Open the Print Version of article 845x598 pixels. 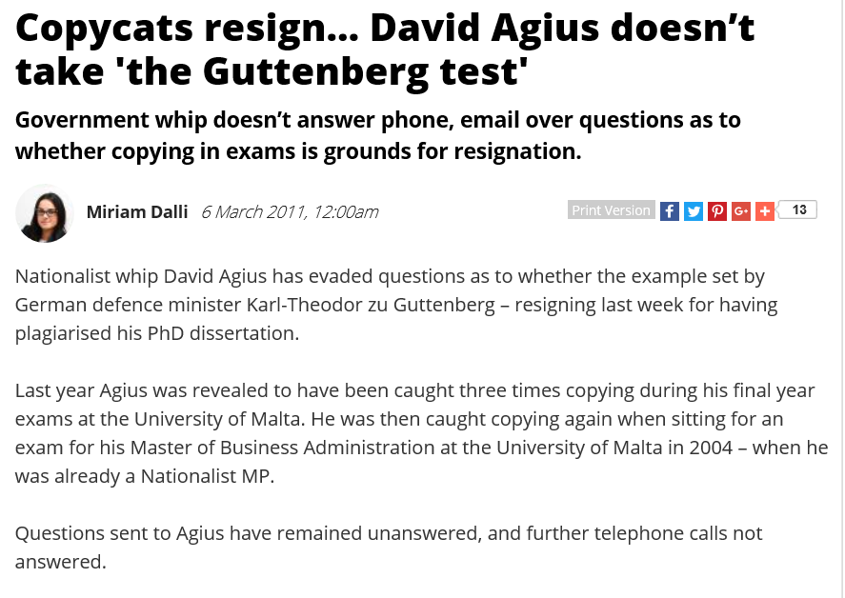pyautogui.click(x=611, y=210)
